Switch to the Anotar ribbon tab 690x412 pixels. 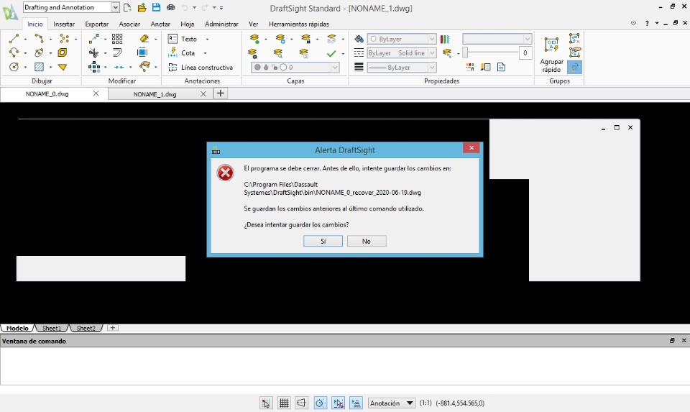tap(160, 24)
